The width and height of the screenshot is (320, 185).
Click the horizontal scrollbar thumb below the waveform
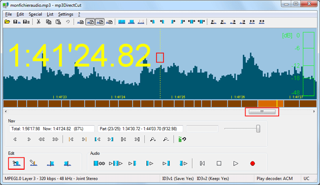[x=262, y=112]
